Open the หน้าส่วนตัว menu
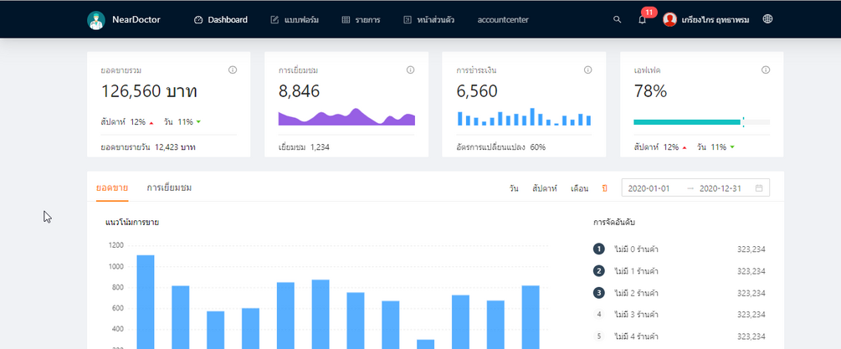This screenshot has height=349, width=841. 429,20
